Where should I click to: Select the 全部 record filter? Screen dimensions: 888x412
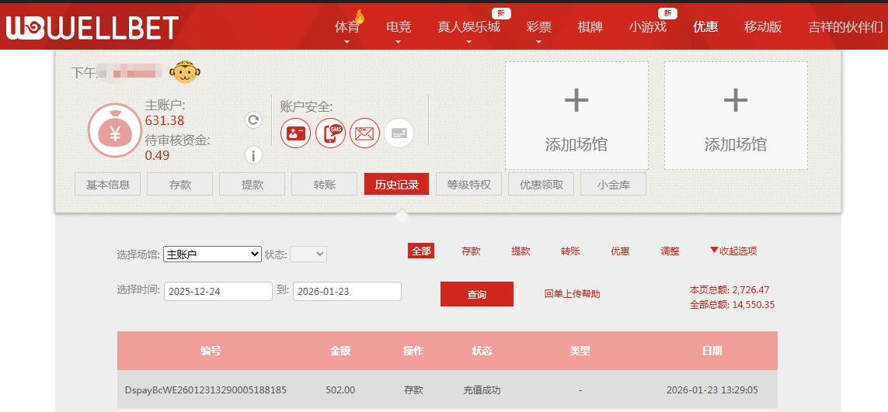(421, 251)
